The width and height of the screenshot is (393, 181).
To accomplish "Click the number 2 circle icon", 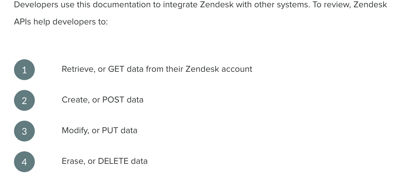I will point(24,100).
